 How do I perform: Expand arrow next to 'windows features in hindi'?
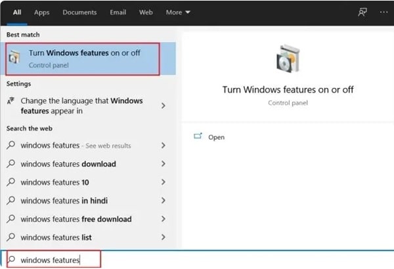tap(163, 200)
